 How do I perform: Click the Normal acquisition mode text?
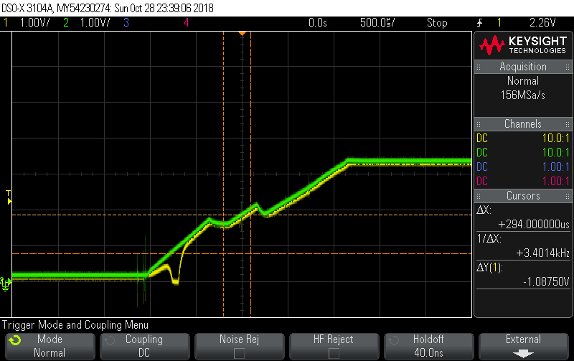click(523, 81)
